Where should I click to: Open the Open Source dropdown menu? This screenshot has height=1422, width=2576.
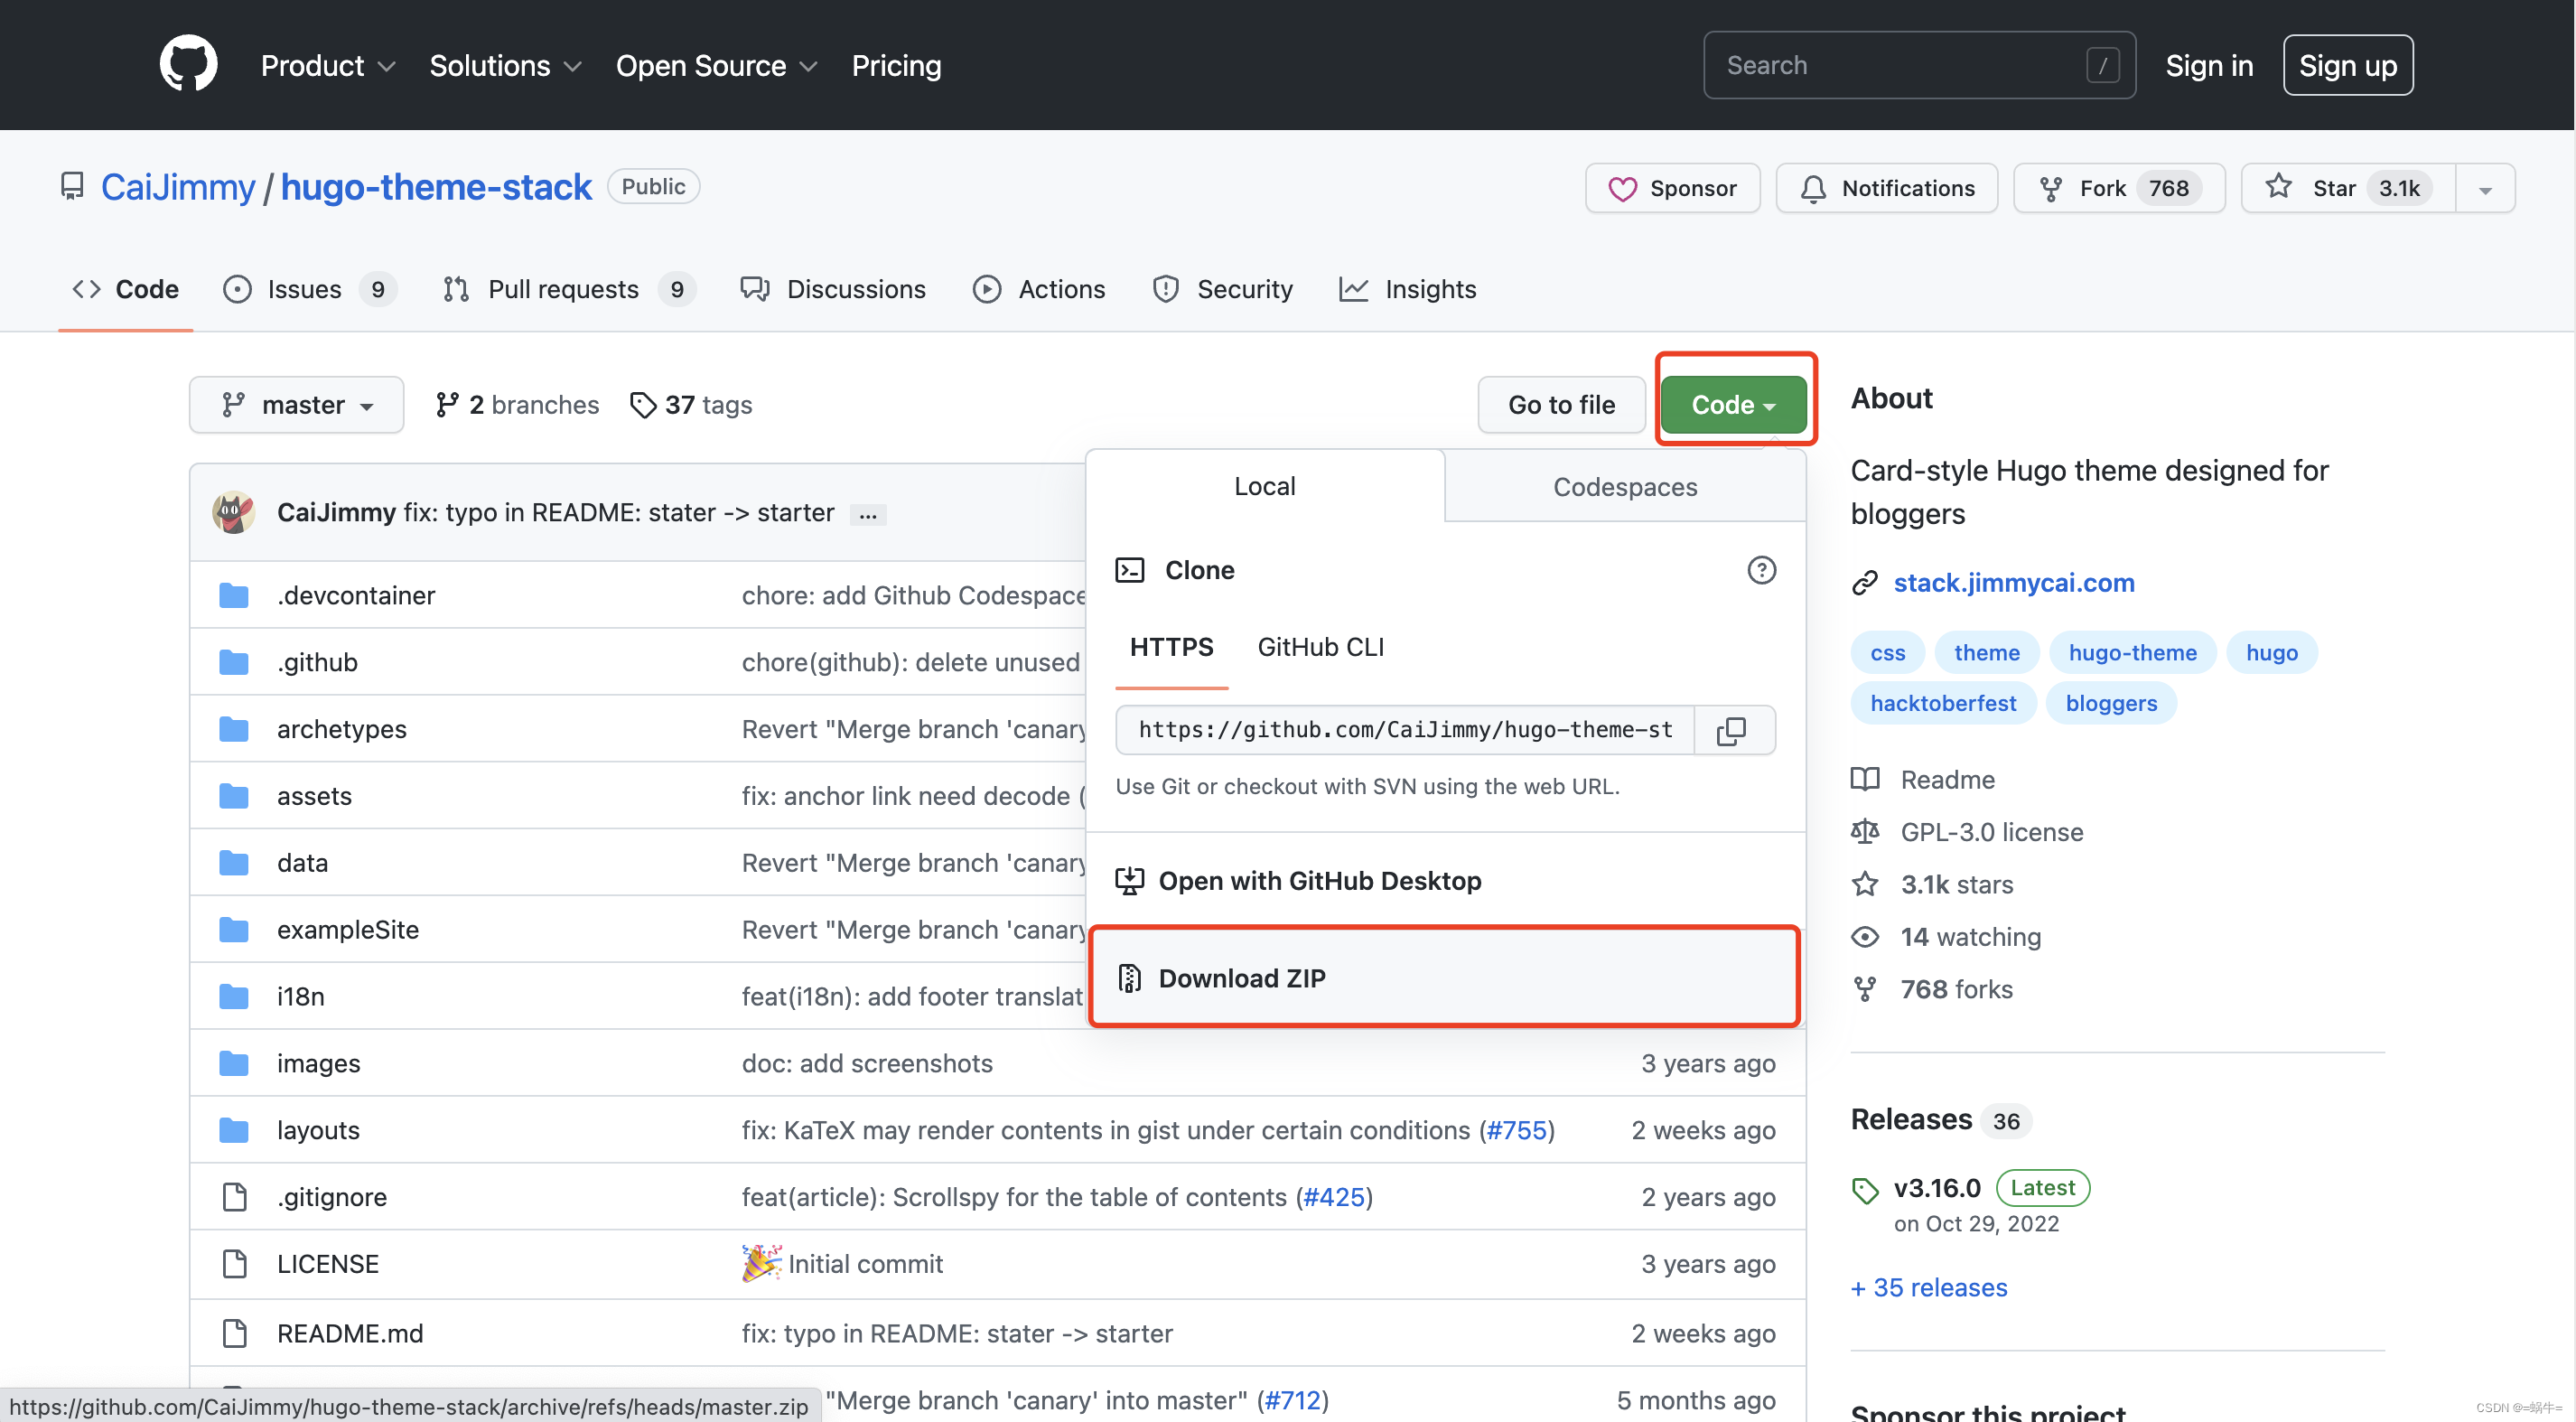click(x=717, y=66)
